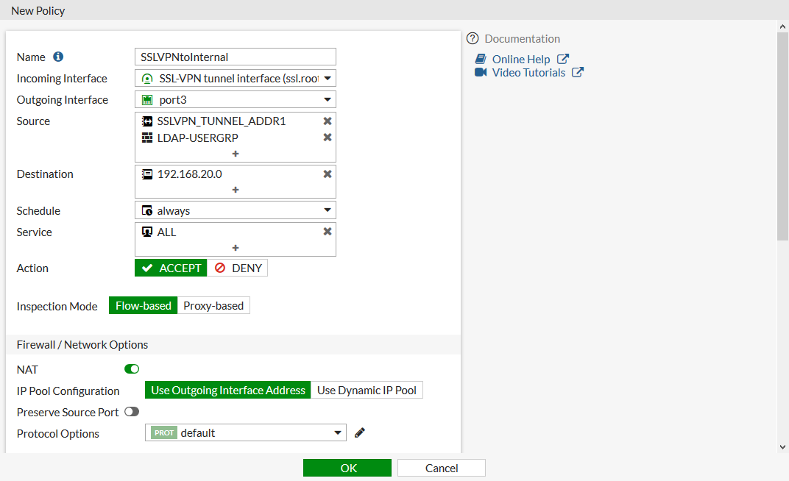Add another Service with plus icon
The image size is (789, 481).
click(x=236, y=248)
